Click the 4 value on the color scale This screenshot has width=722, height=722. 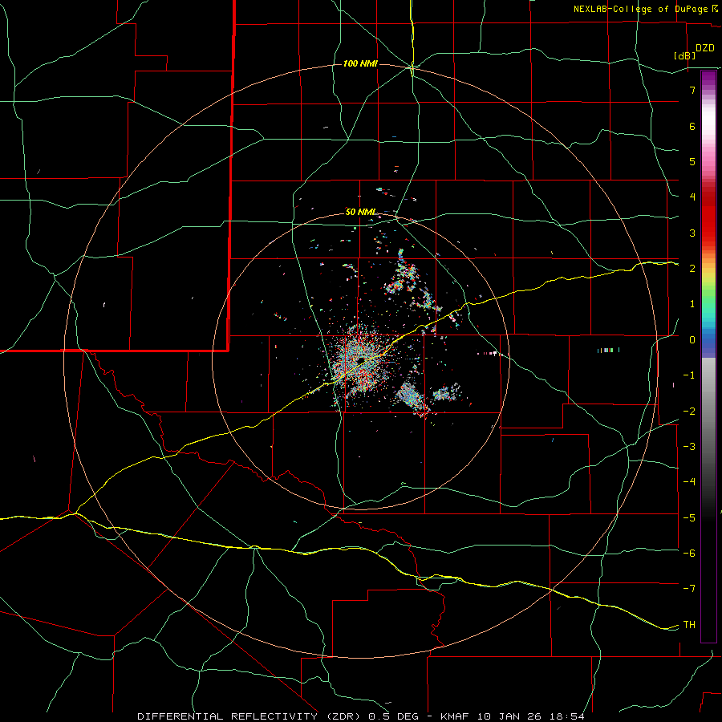click(692, 197)
